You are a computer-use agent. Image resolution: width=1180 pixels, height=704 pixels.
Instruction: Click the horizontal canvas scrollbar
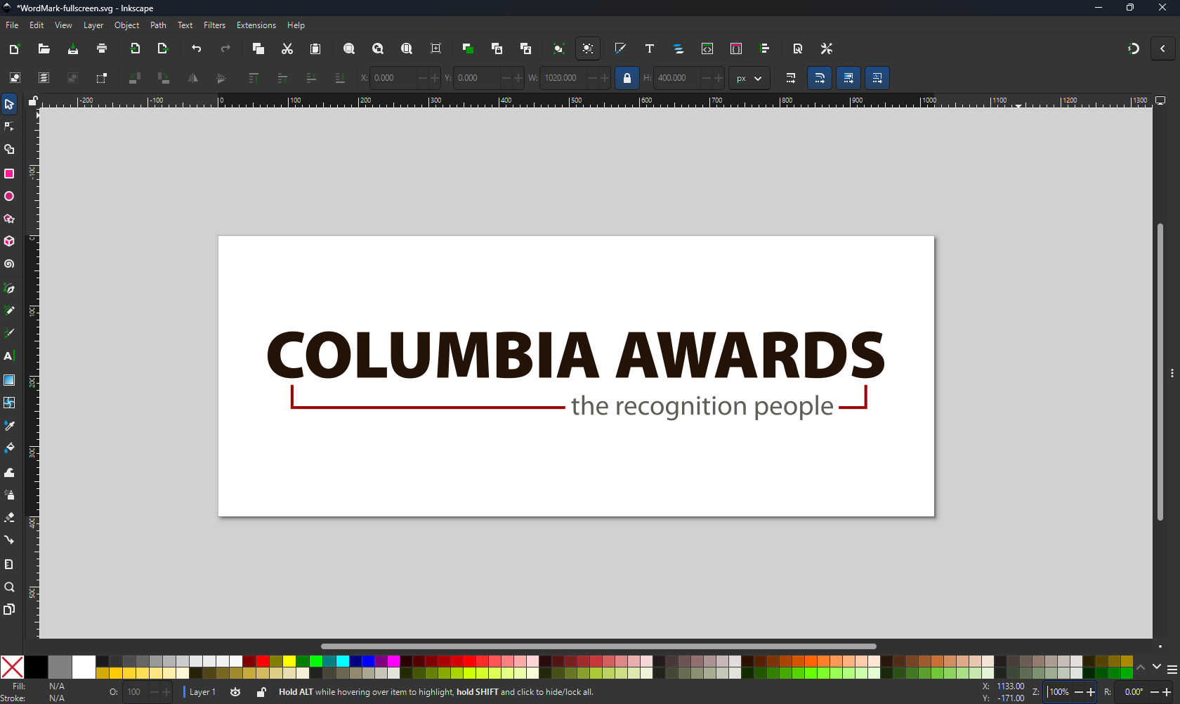point(598,646)
